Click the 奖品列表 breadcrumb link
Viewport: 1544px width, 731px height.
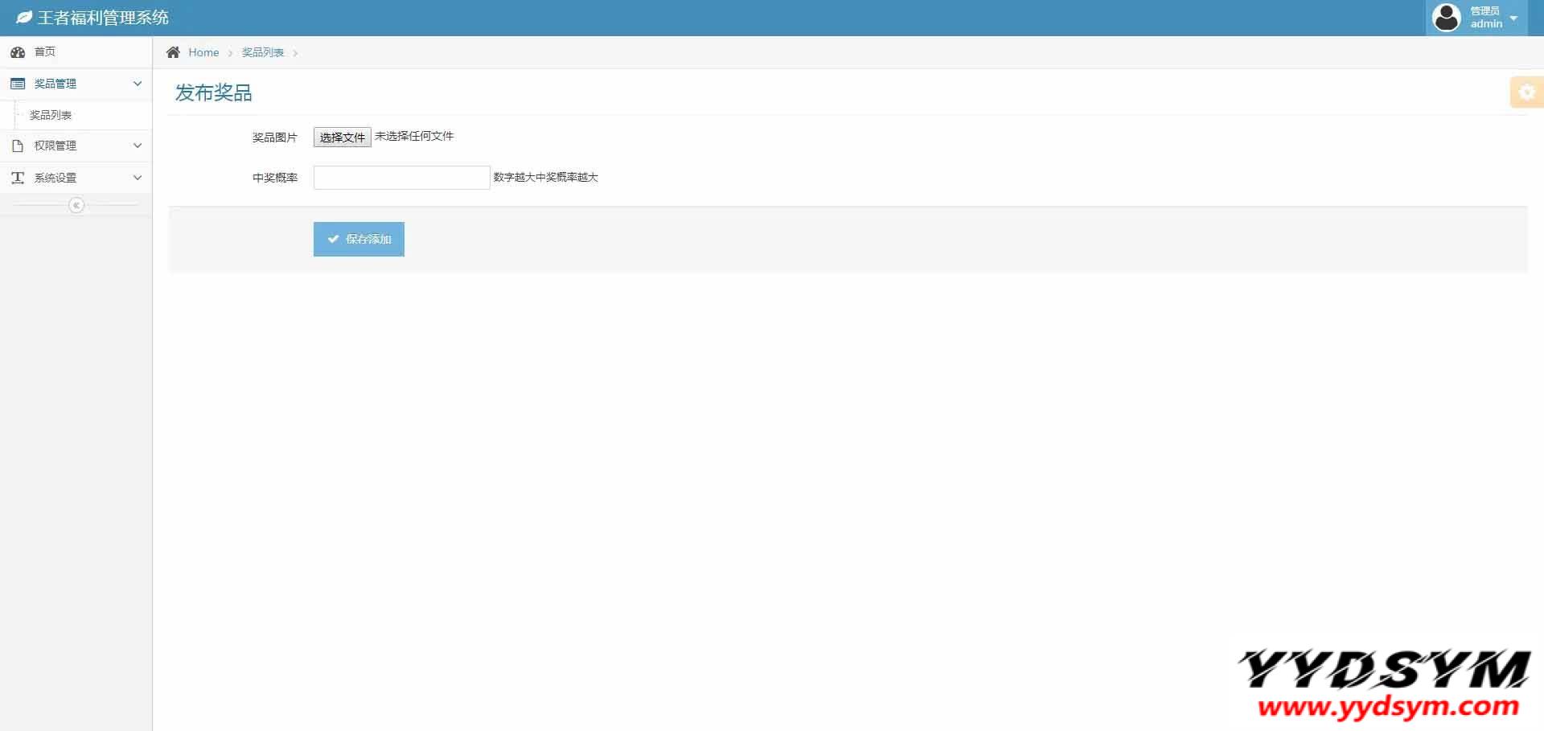click(263, 52)
